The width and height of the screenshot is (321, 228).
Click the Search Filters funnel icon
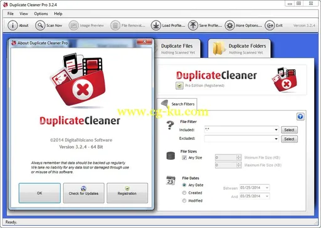pyautogui.click(x=165, y=104)
